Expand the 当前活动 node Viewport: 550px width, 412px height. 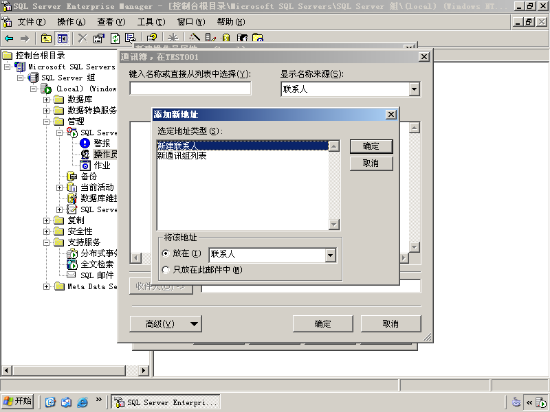(x=60, y=187)
